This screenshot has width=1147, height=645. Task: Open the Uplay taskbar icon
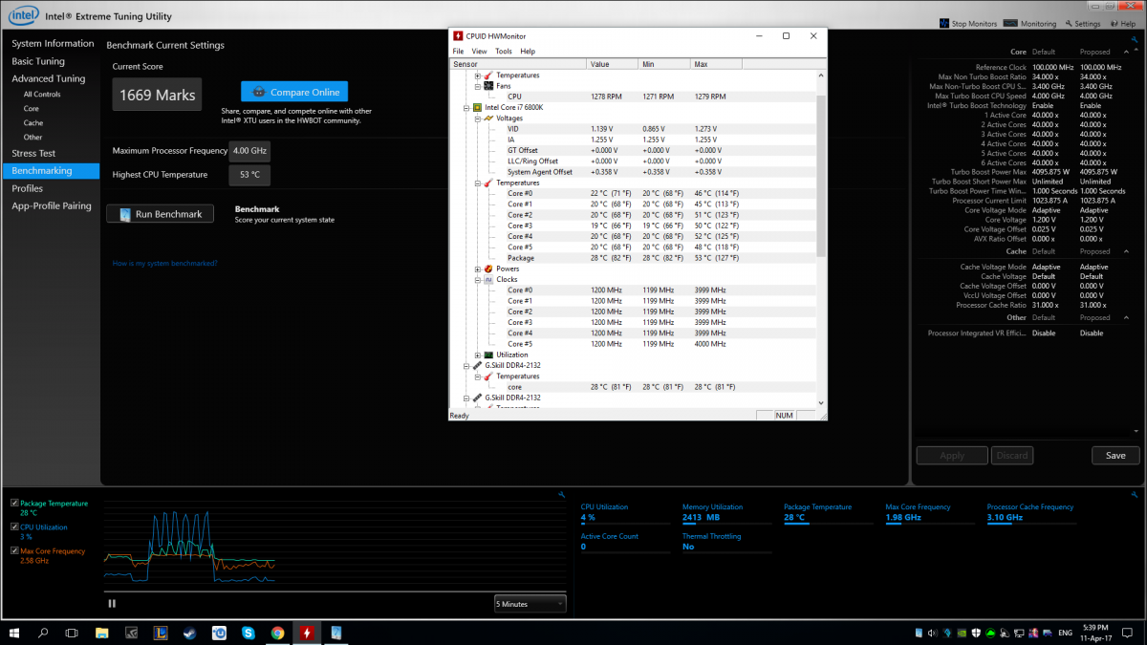click(219, 633)
